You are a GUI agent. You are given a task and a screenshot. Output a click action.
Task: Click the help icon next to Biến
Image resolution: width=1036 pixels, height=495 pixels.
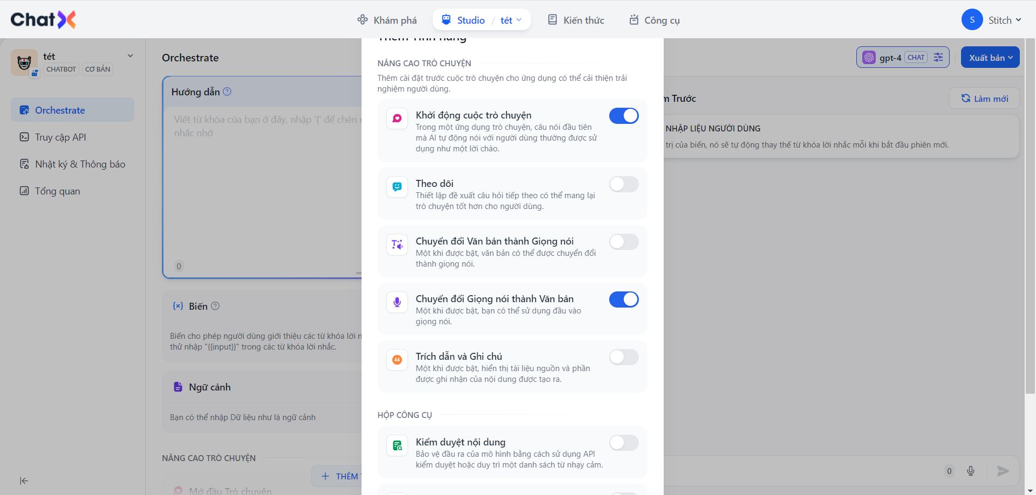[215, 306]
